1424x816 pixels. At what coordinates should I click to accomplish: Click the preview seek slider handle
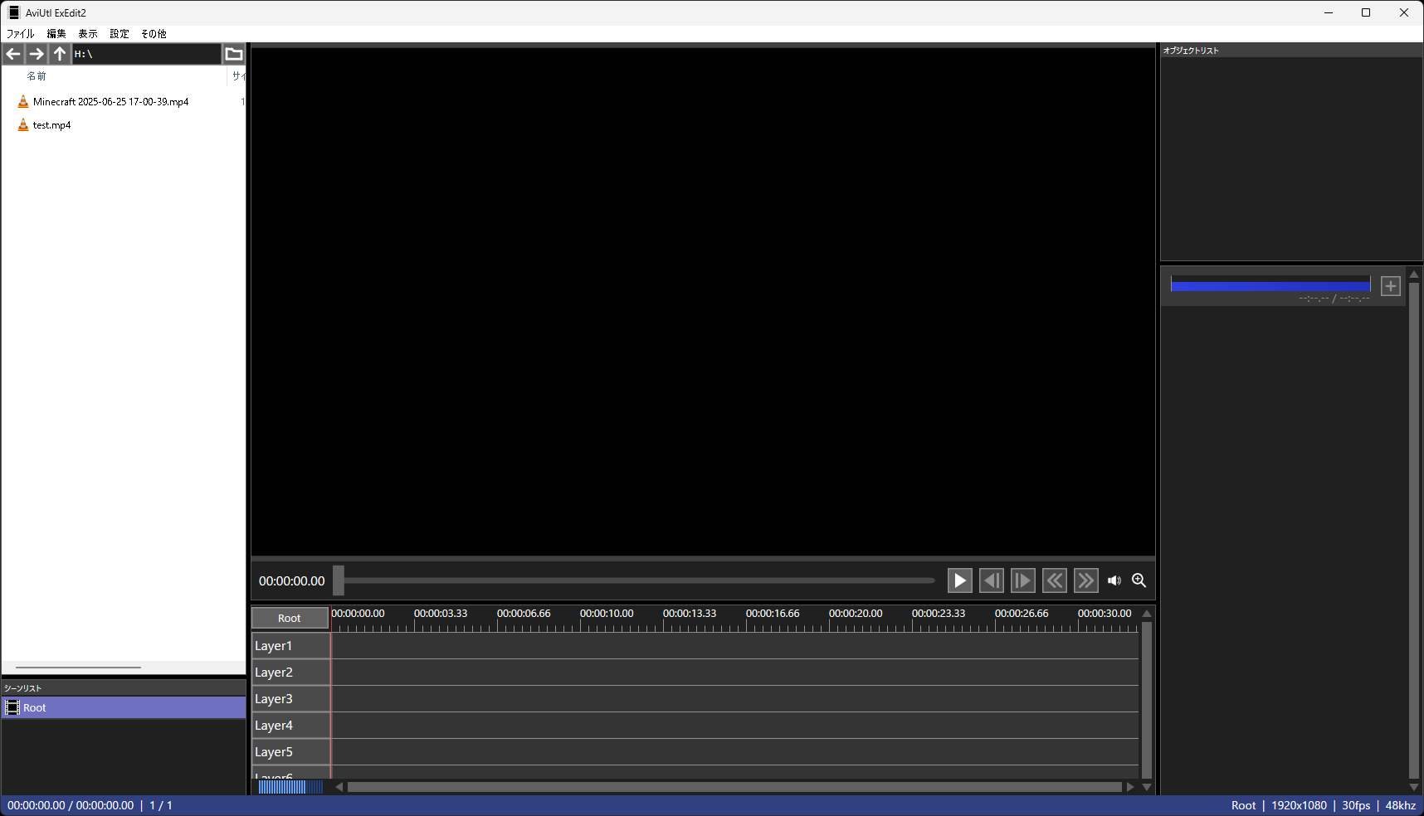339,580
